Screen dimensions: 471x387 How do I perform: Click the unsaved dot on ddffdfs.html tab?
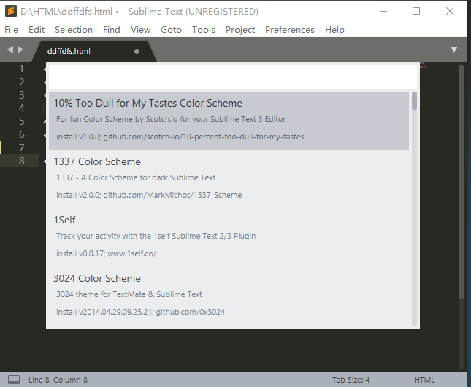[137, 51]
